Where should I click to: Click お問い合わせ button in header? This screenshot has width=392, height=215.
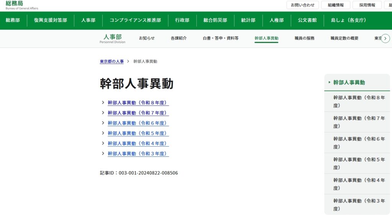point(302,5)
